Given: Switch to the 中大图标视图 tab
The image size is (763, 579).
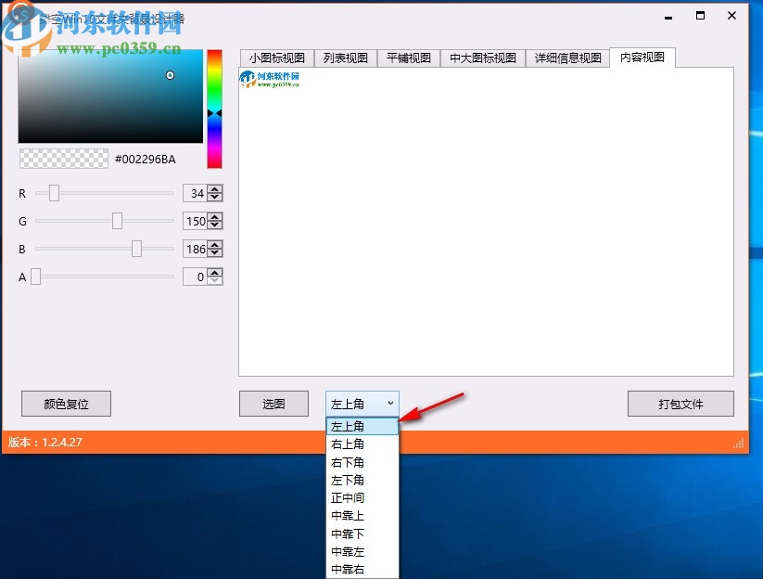Looking at the screenshot, I should pyautogui.click(x=482, y=58).
